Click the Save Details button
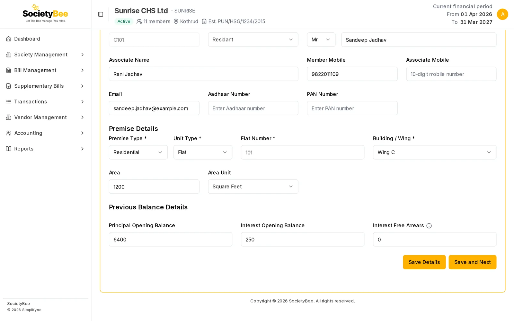The image size is (514, 321). coord(424,262)
